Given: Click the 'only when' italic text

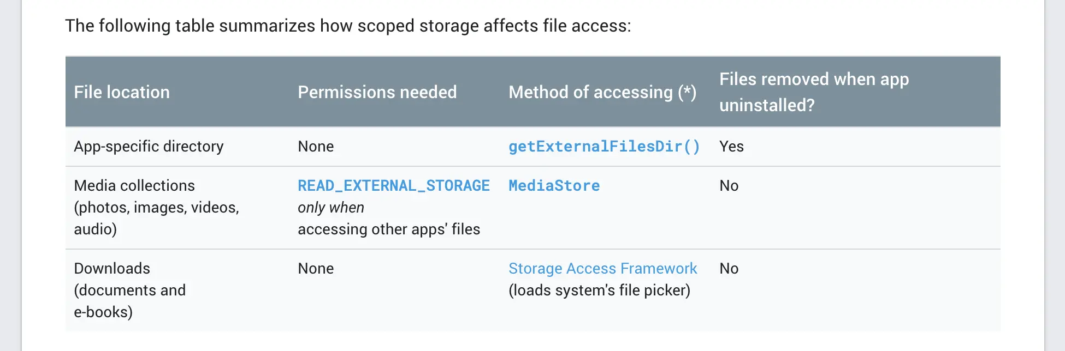Looking at the screenshot, I should click(x=331, y=208).
